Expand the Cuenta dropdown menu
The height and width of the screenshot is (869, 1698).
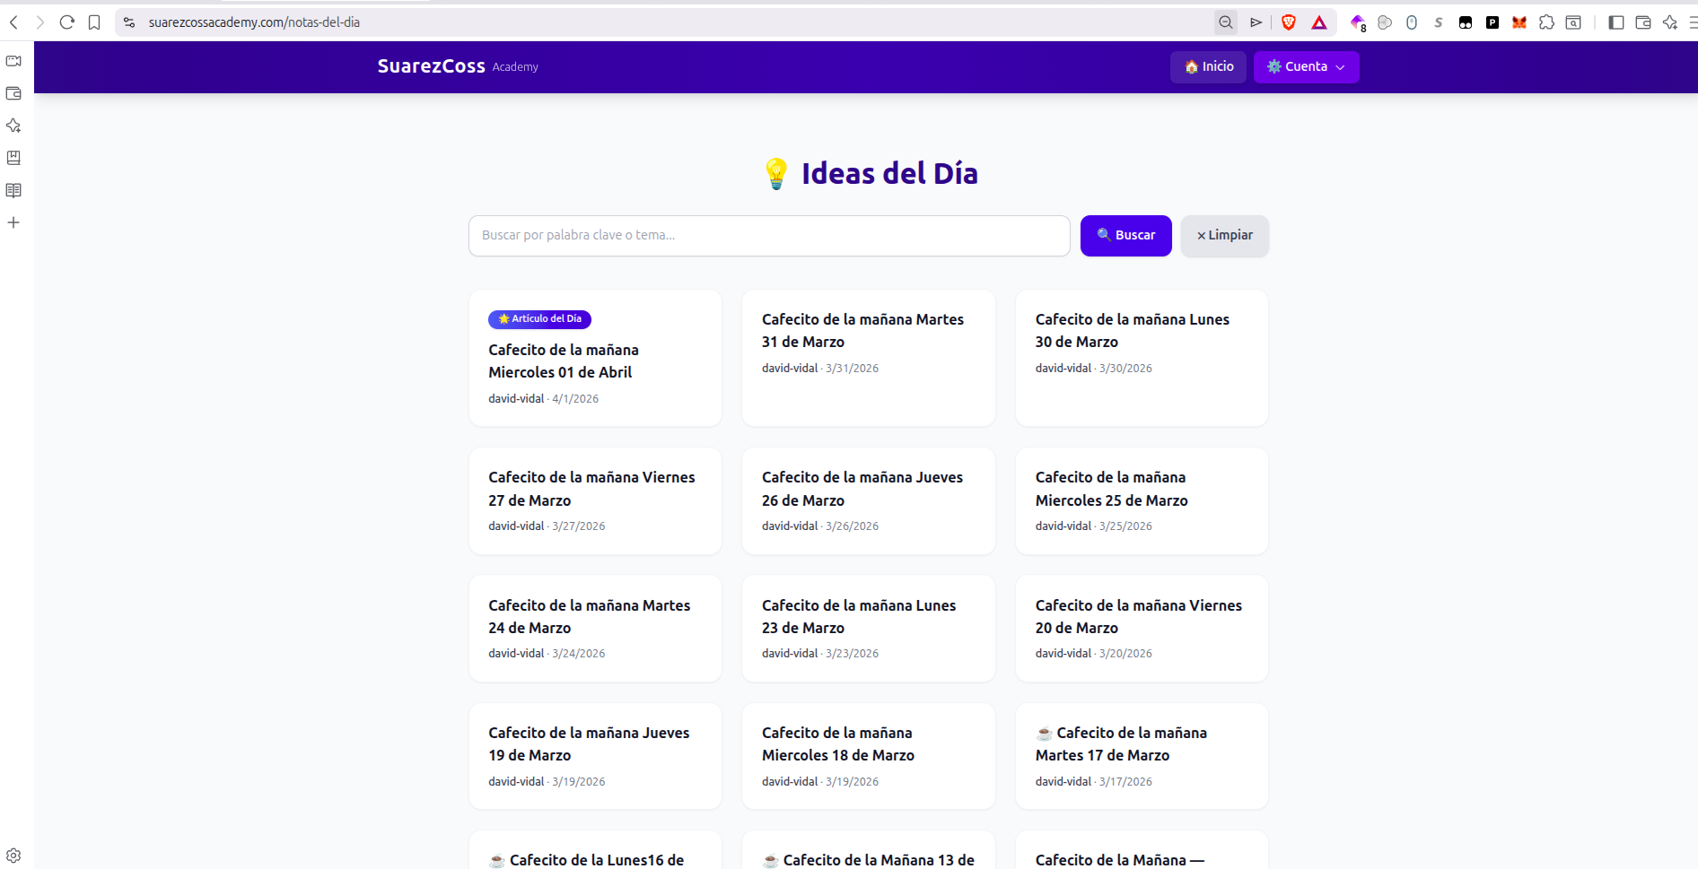tap(1306, 67)
